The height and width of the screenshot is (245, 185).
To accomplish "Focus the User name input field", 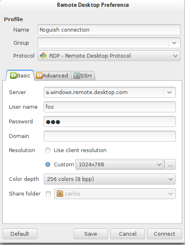I will click(110, 107).
